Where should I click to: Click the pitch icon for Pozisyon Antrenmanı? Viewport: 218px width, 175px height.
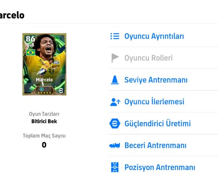115,167
